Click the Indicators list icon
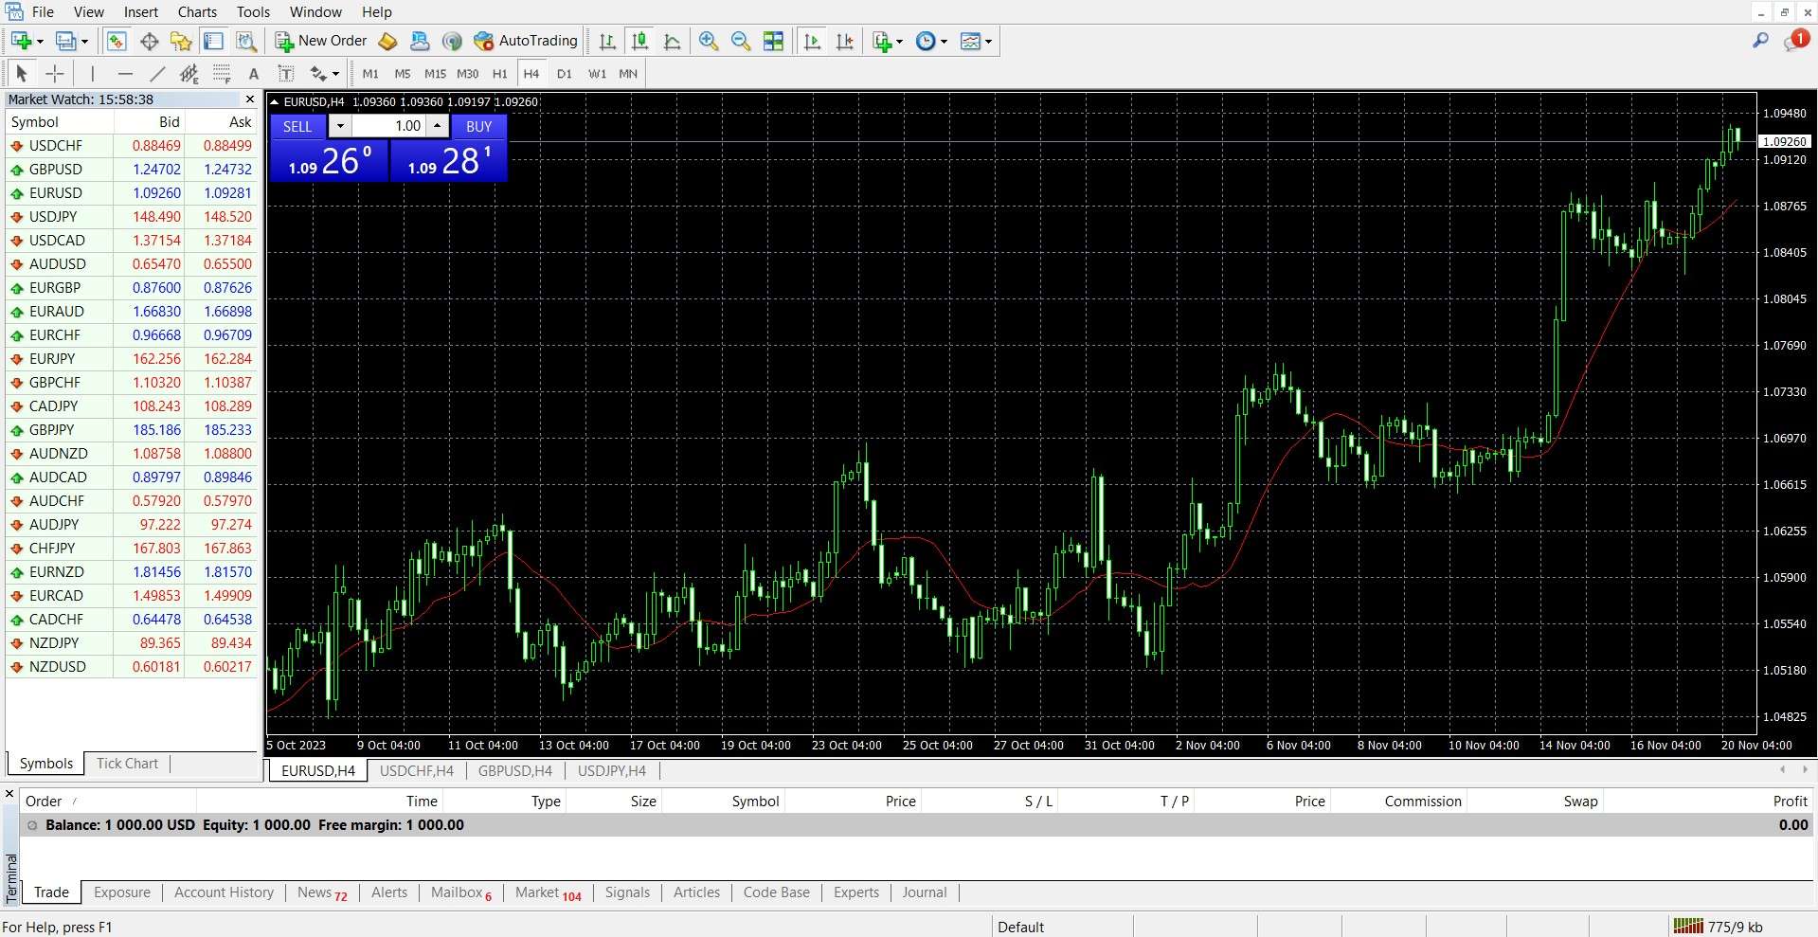Screen dimensions: 1818x937 pos(882,41)
